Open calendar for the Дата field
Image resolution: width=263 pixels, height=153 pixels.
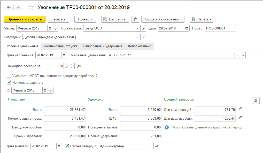pyautogui.click(x=187, y=28)
